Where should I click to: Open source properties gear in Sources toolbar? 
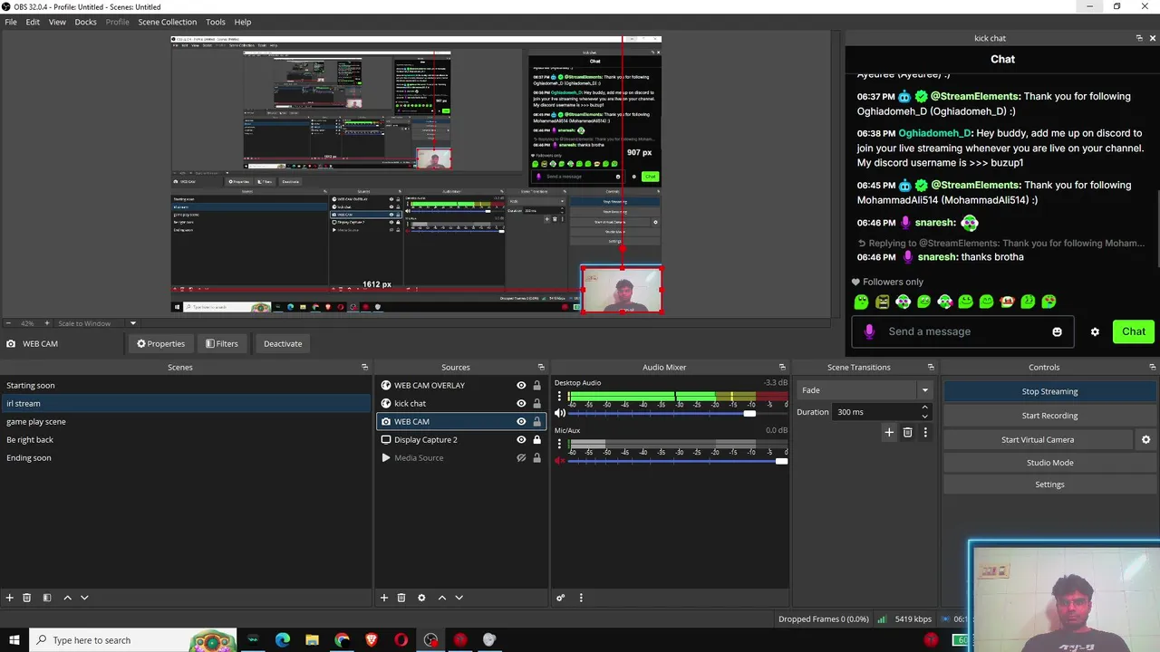click(x=421, y=598)
